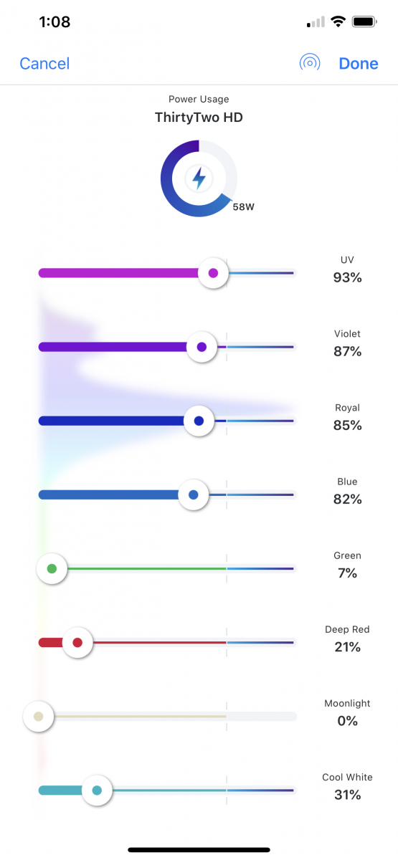Tap the power usage donut chart ring
Viewport: 398px width, 860px height.
click(199, 178)
